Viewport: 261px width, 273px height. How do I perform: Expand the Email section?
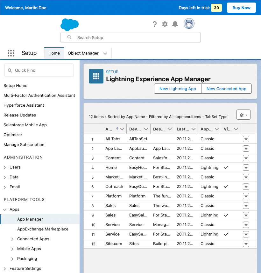[x=5, y=187]
